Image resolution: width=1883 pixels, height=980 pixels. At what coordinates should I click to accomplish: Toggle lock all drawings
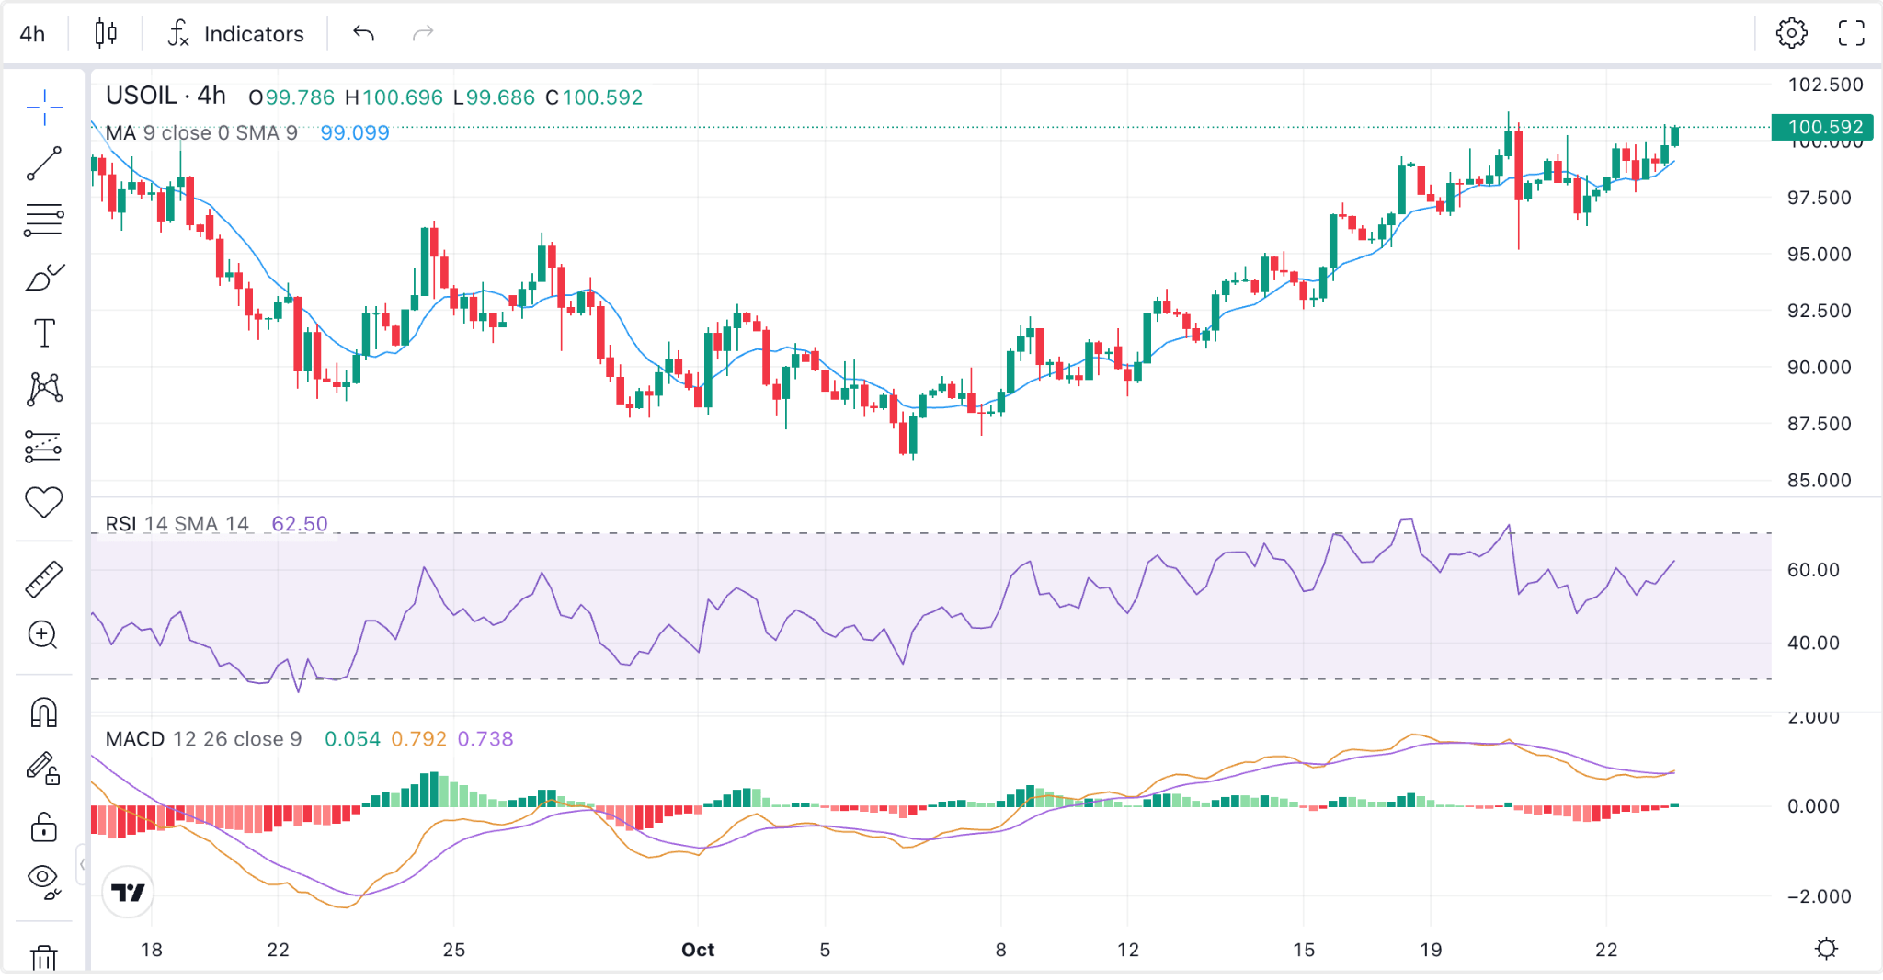43,826
